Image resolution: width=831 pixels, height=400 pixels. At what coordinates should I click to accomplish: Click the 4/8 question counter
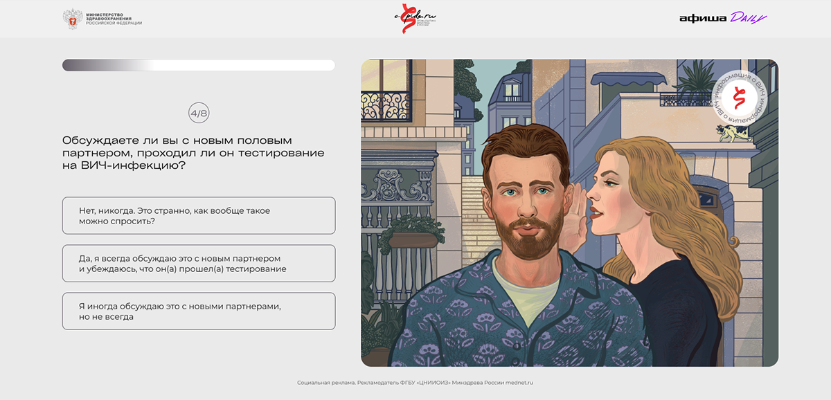click(x=199, y=113)
